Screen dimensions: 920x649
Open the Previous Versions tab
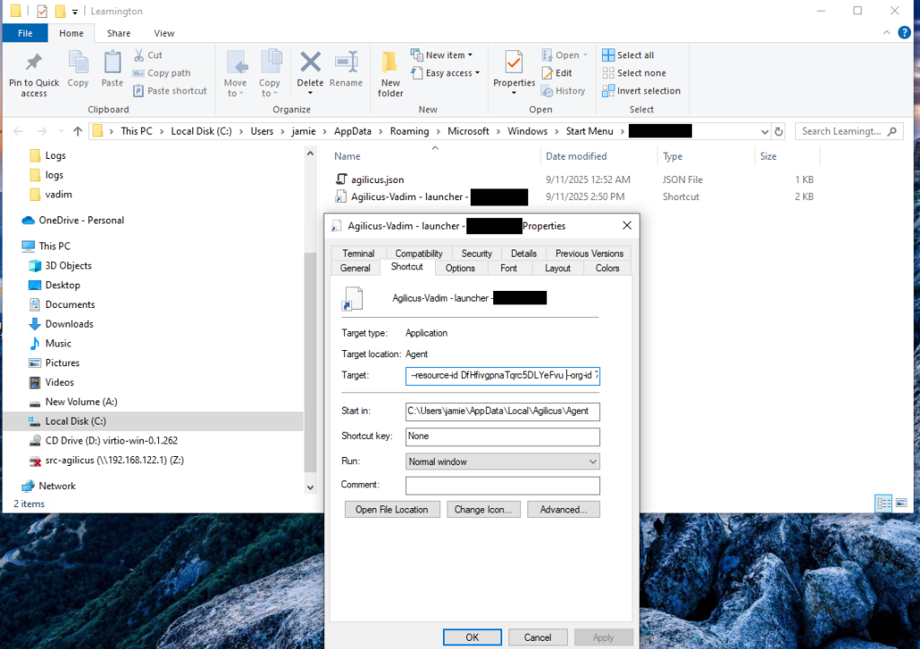tap(589, 253)
